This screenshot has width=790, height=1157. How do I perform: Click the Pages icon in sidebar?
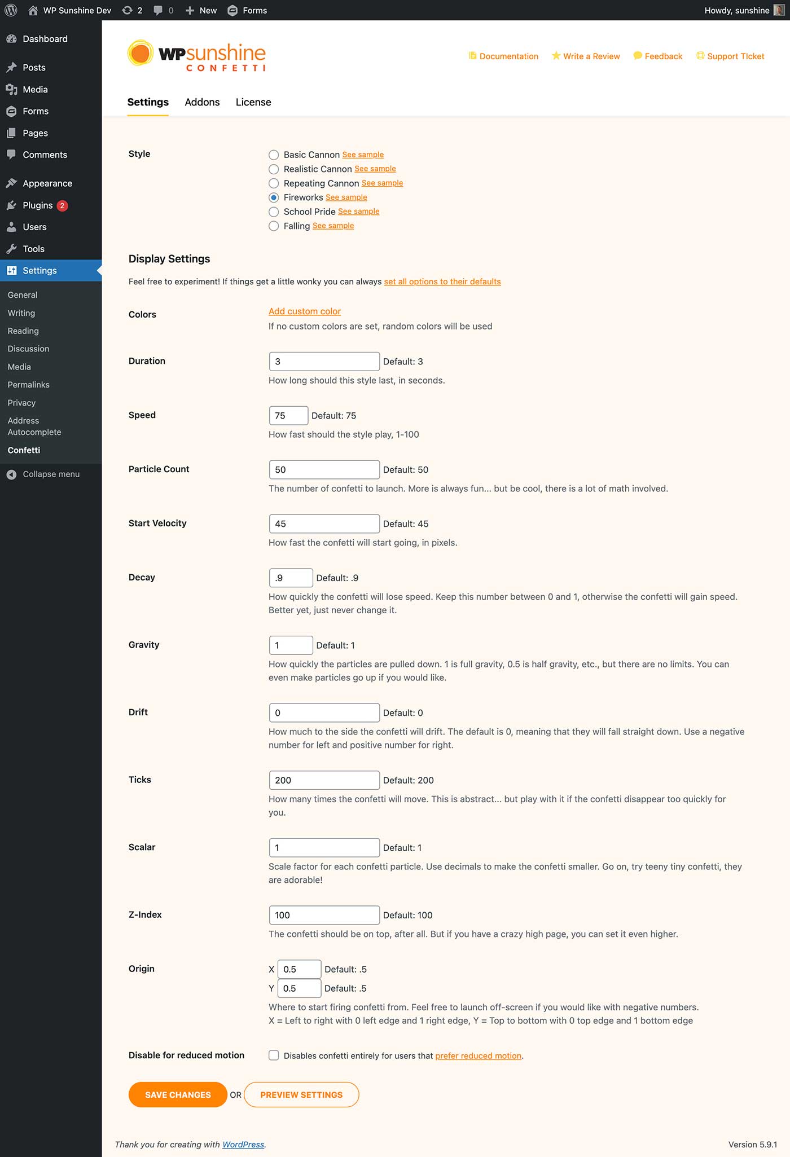pyautogui.click(x=11, y=133)
